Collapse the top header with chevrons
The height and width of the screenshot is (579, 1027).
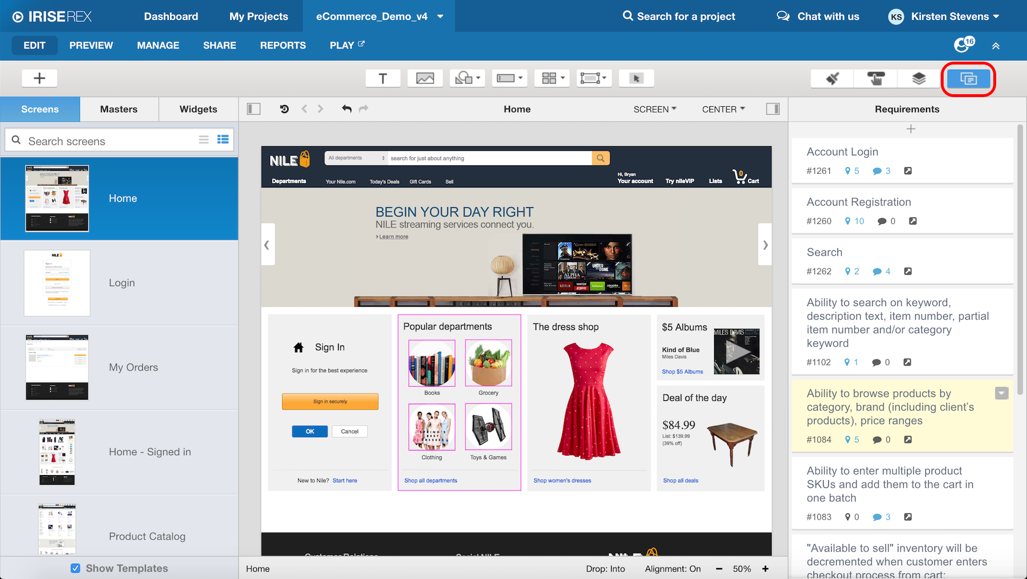[x=996, y=46]
